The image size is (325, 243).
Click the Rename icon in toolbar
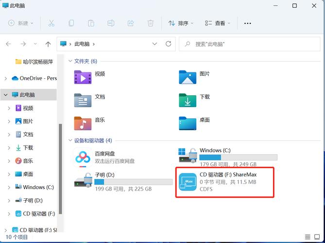click(x=111, y=23)
